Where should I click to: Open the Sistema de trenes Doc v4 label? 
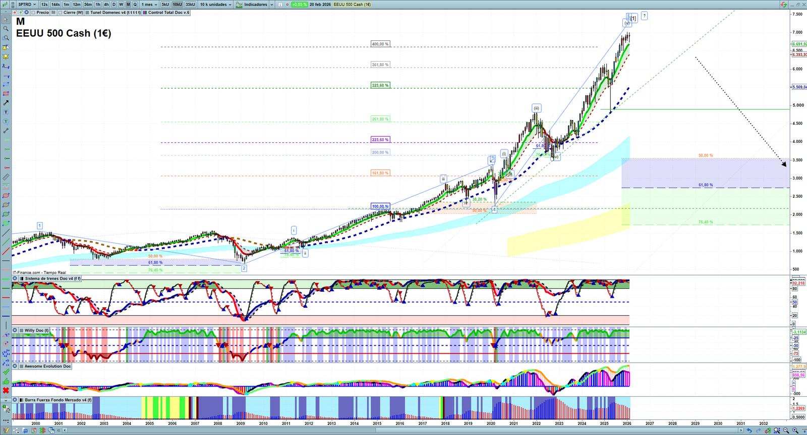[x=52, y=279]
